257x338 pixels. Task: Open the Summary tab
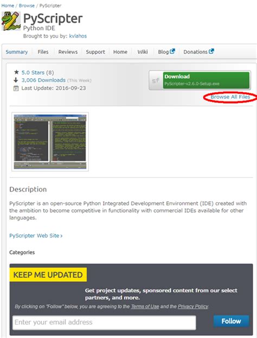[17, 52]
